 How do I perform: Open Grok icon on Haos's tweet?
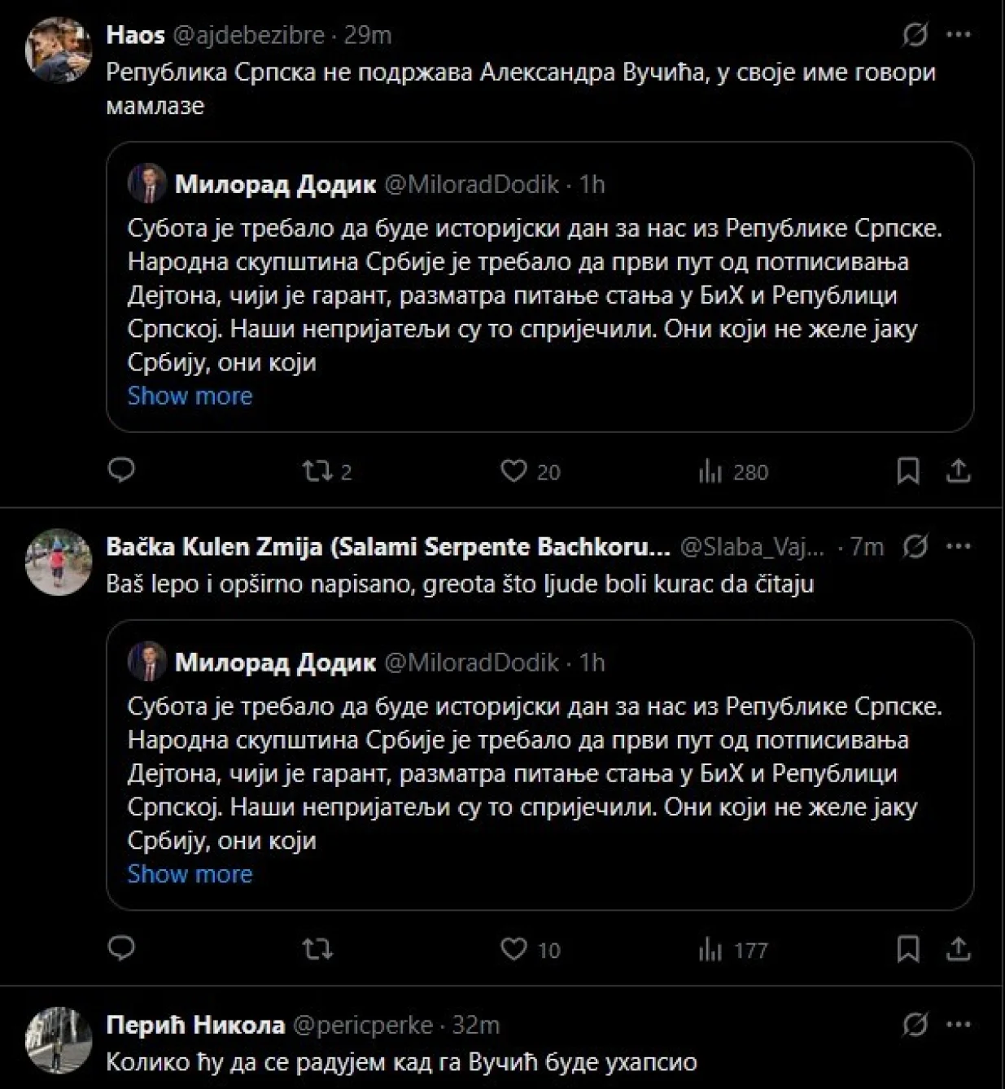(915, 35)
